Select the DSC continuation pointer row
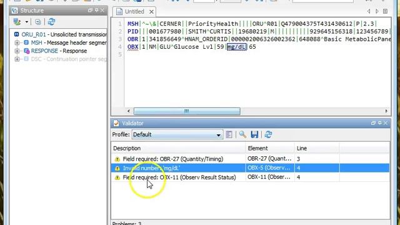This screenshot has height=225, width=400. [65, 59]
